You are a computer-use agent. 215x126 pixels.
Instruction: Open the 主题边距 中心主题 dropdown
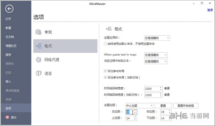coord(139,105)
